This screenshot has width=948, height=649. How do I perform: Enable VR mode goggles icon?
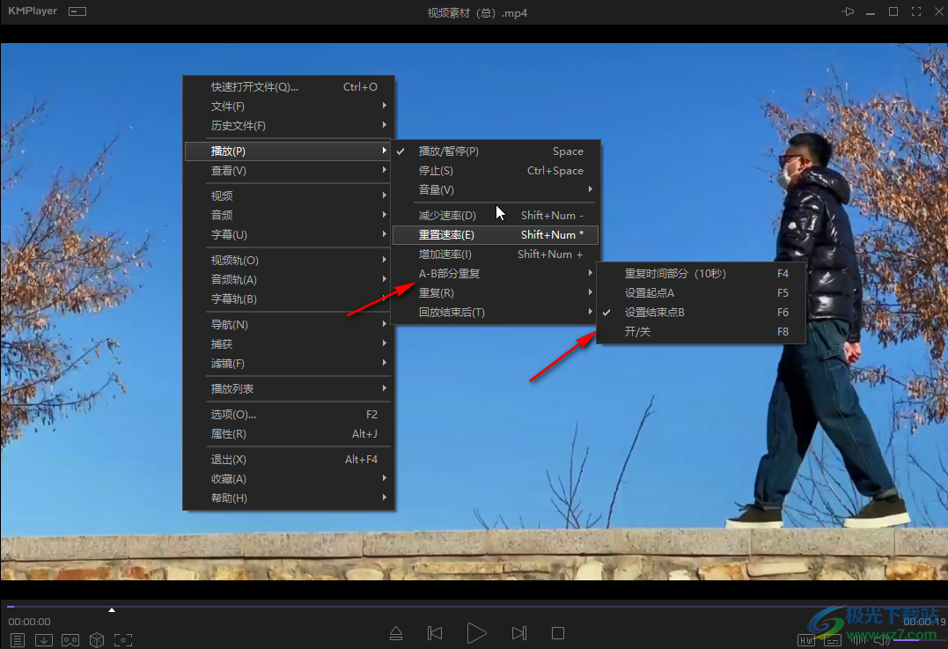[70, 639]
